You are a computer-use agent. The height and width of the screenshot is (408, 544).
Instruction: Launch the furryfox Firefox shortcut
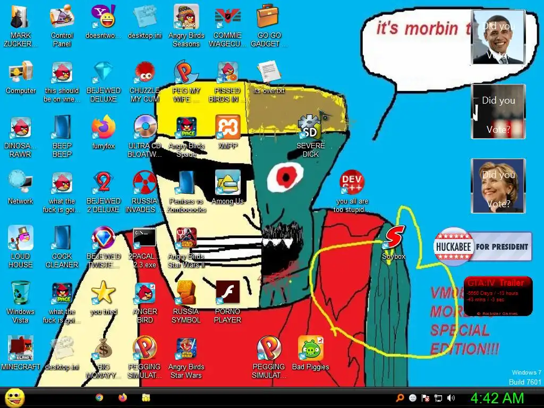point(104,132)
